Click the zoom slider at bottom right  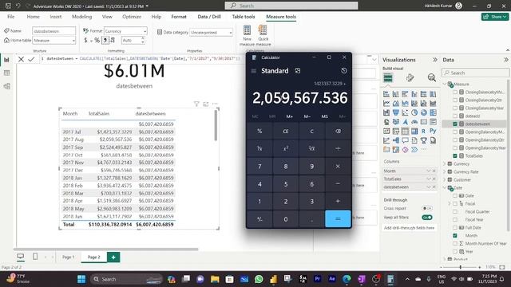tap(460, 267)
